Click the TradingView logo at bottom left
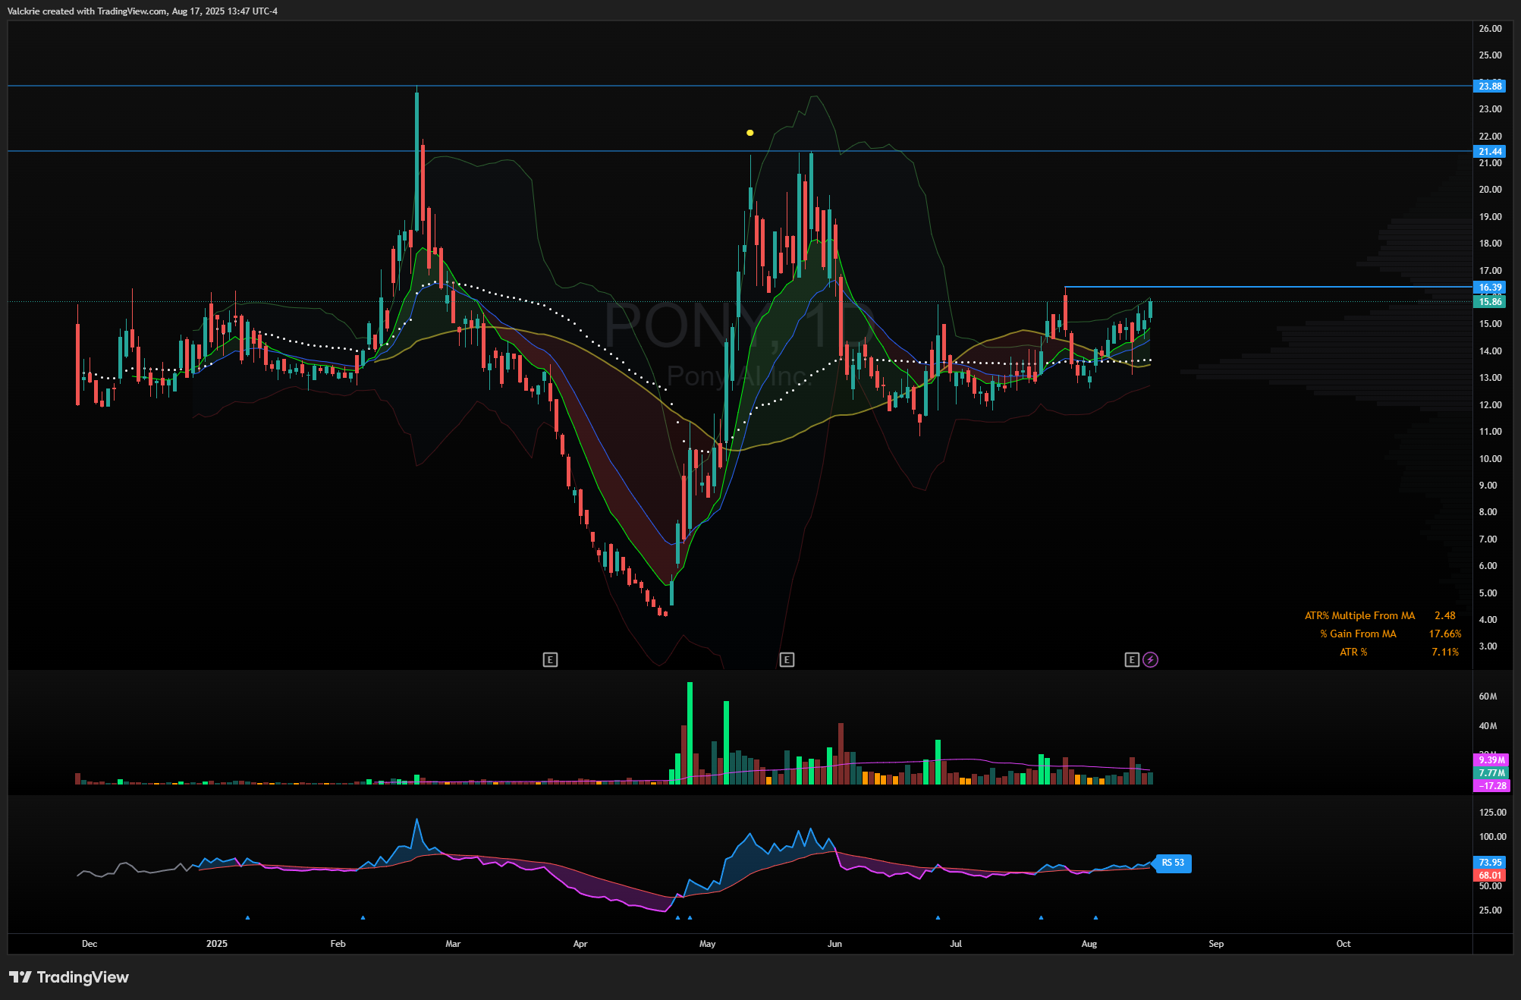The width and height of the screenshot is (1521, 1000). [x=69, y=976]
